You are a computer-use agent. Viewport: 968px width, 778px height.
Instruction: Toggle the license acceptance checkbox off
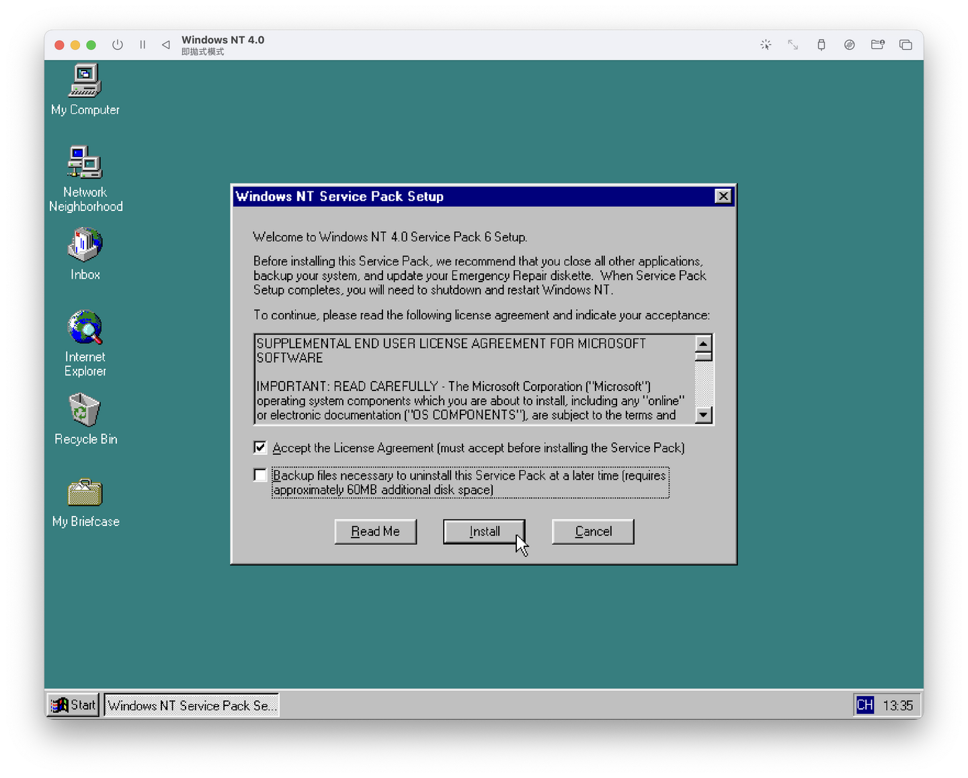click(259, 447)
